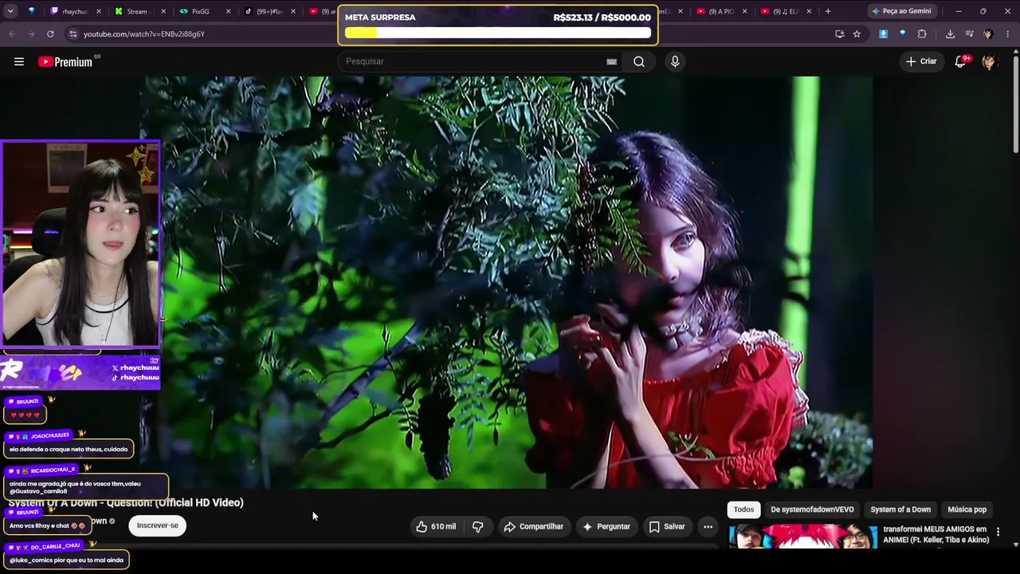
Task: Open the 'transformei MEUS AMIGOS em ANIME' thumbnail
Action: (x=803, y=536)
